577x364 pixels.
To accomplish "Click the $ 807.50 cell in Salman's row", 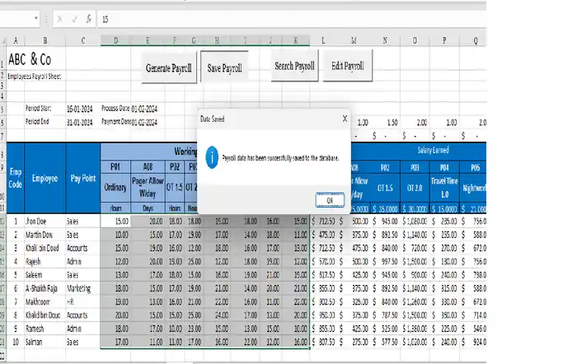I will (x=323, y=342).
